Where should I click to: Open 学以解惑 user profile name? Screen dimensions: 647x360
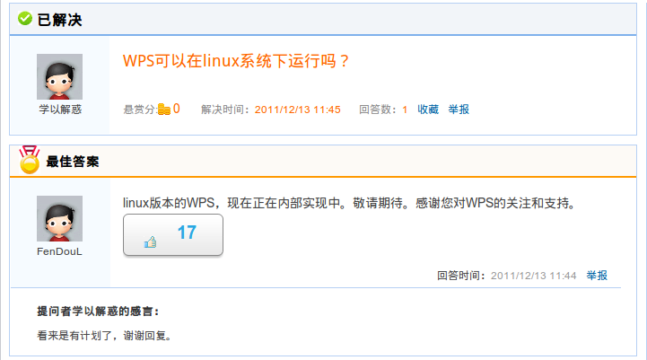coord(60,110)
